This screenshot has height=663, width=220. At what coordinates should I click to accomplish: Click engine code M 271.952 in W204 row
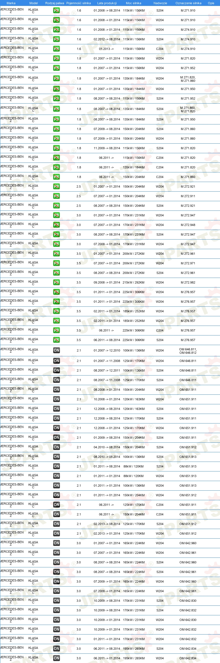tap(188, 68)
